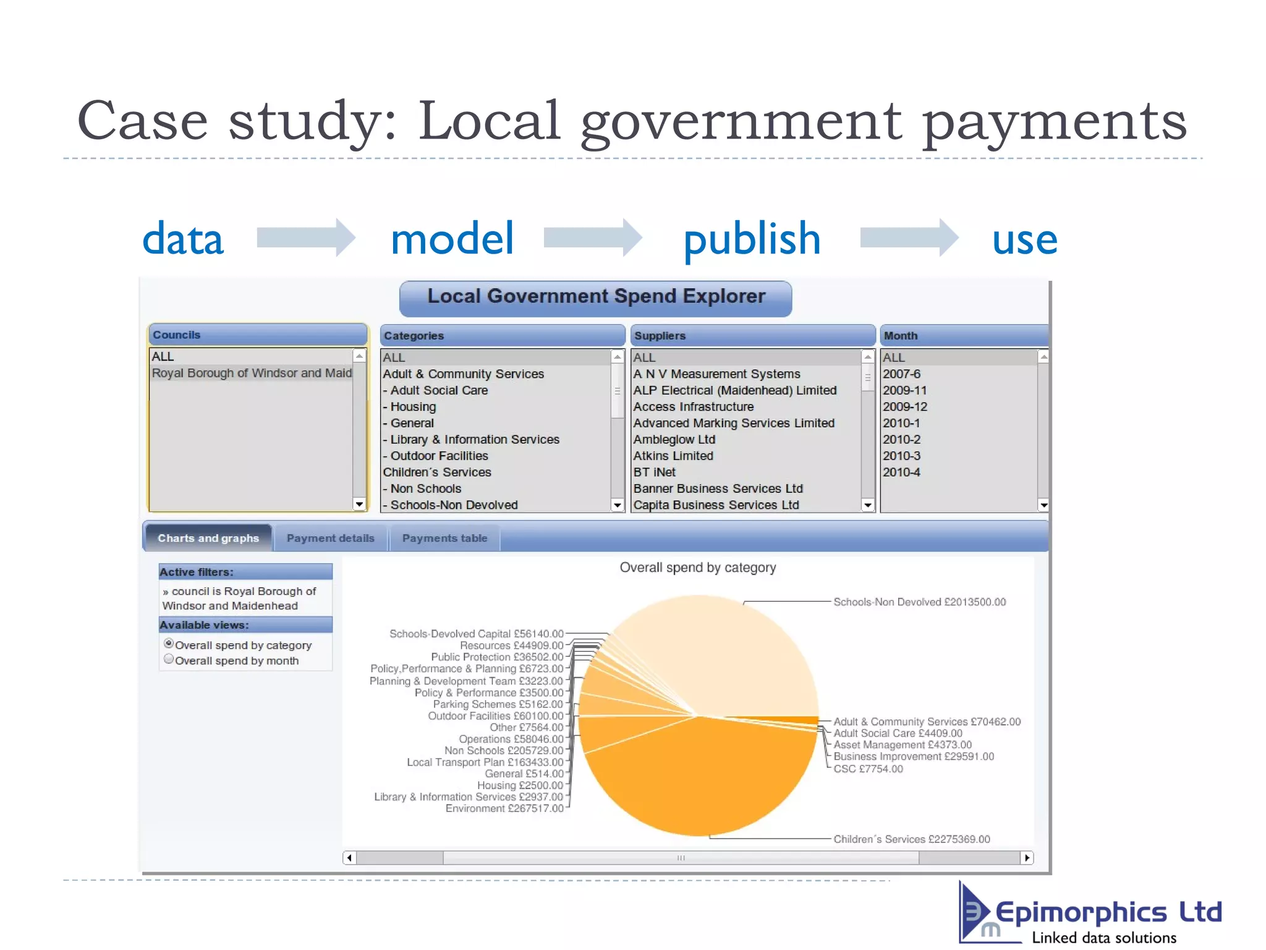Open the Charts and graphs tab
This screenshot has width=1266, height=950.
[x=208, y=538]
